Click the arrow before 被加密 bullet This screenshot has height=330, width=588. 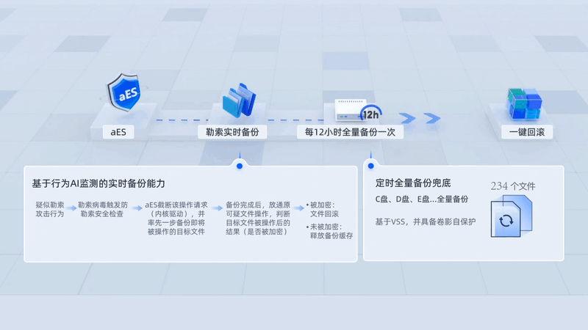[x=299, y=208]
